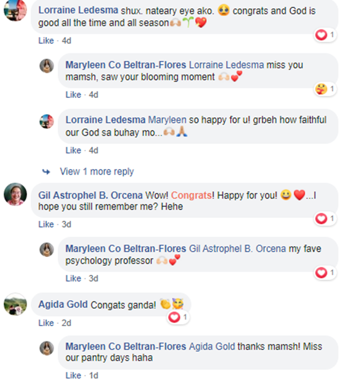Open care reaction on "miss you mamsh" reply
This screenshot has height=381, width=360.
[325, 89]
